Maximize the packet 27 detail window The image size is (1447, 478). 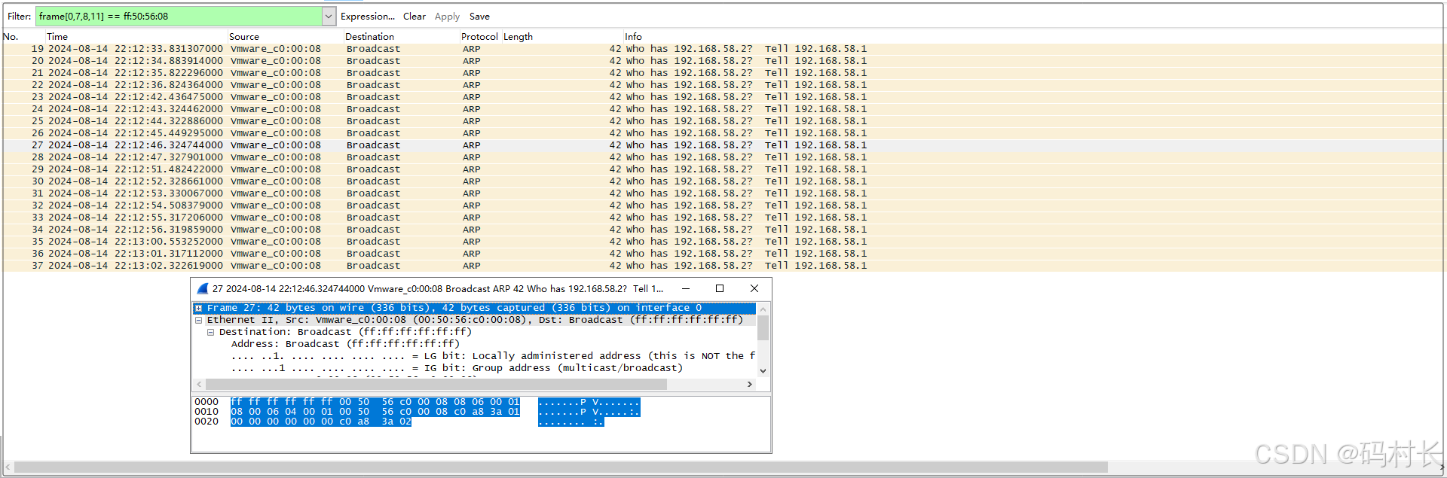(x=720, y=288)
